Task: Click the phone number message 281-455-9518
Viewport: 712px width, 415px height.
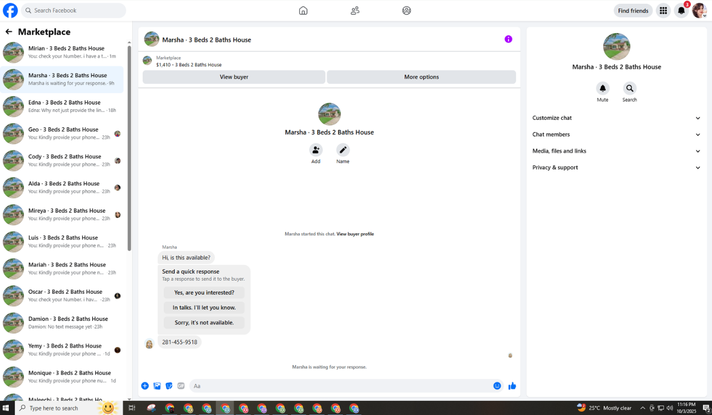Action: coord(179,342)
